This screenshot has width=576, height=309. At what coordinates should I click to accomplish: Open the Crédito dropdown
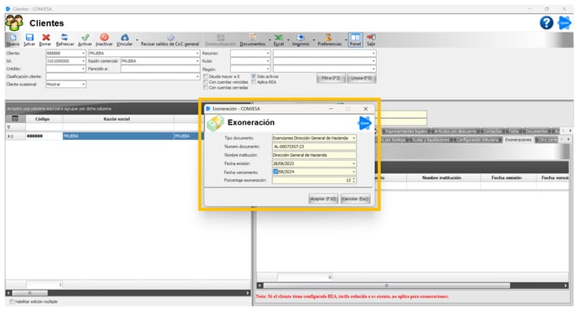coord(84,69)
